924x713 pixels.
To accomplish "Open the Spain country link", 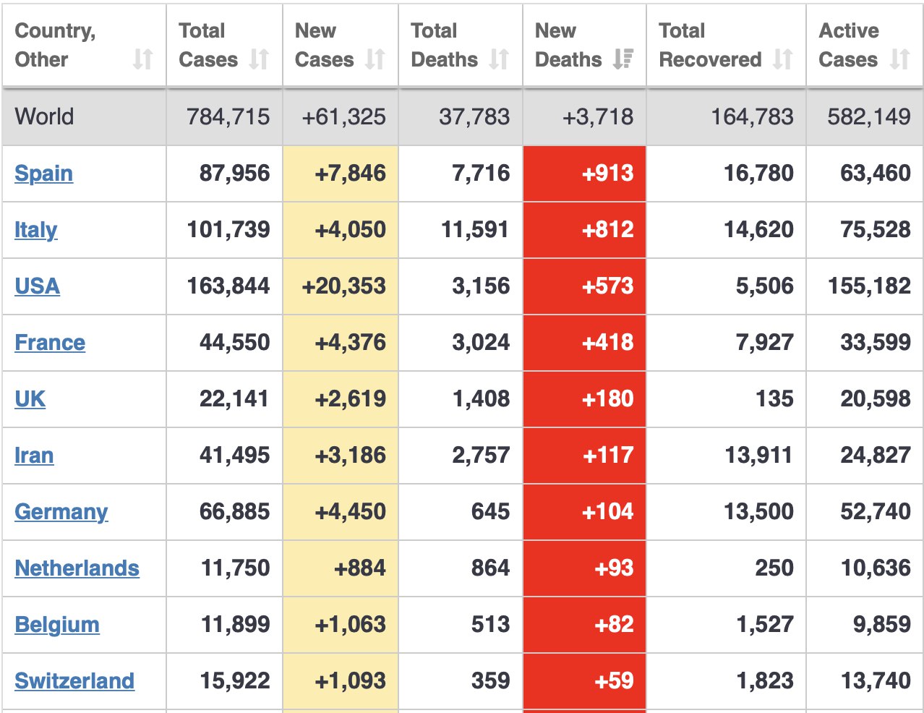I will 43,174.
